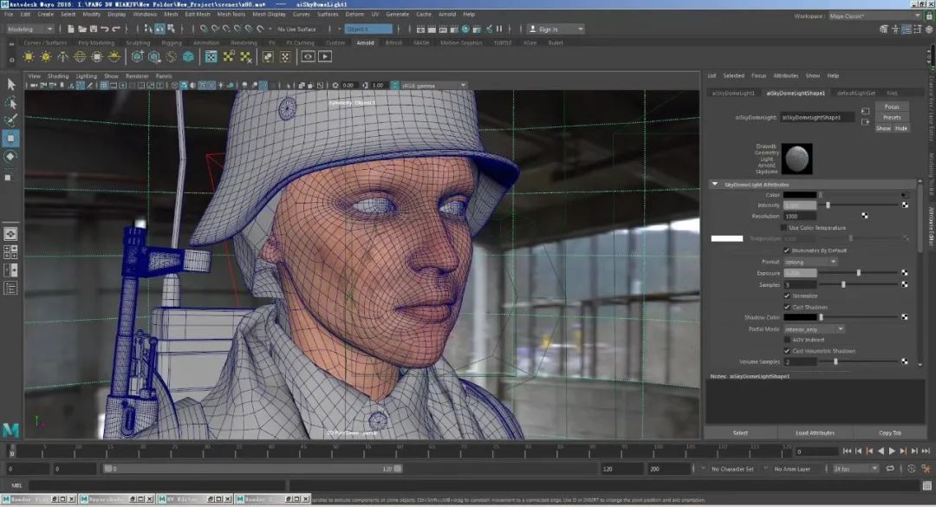Image resolution: width=936 pixels, height=507 pixels.
Task: Toggle the Normalize checkbox
Action: (x=785, y=296)
